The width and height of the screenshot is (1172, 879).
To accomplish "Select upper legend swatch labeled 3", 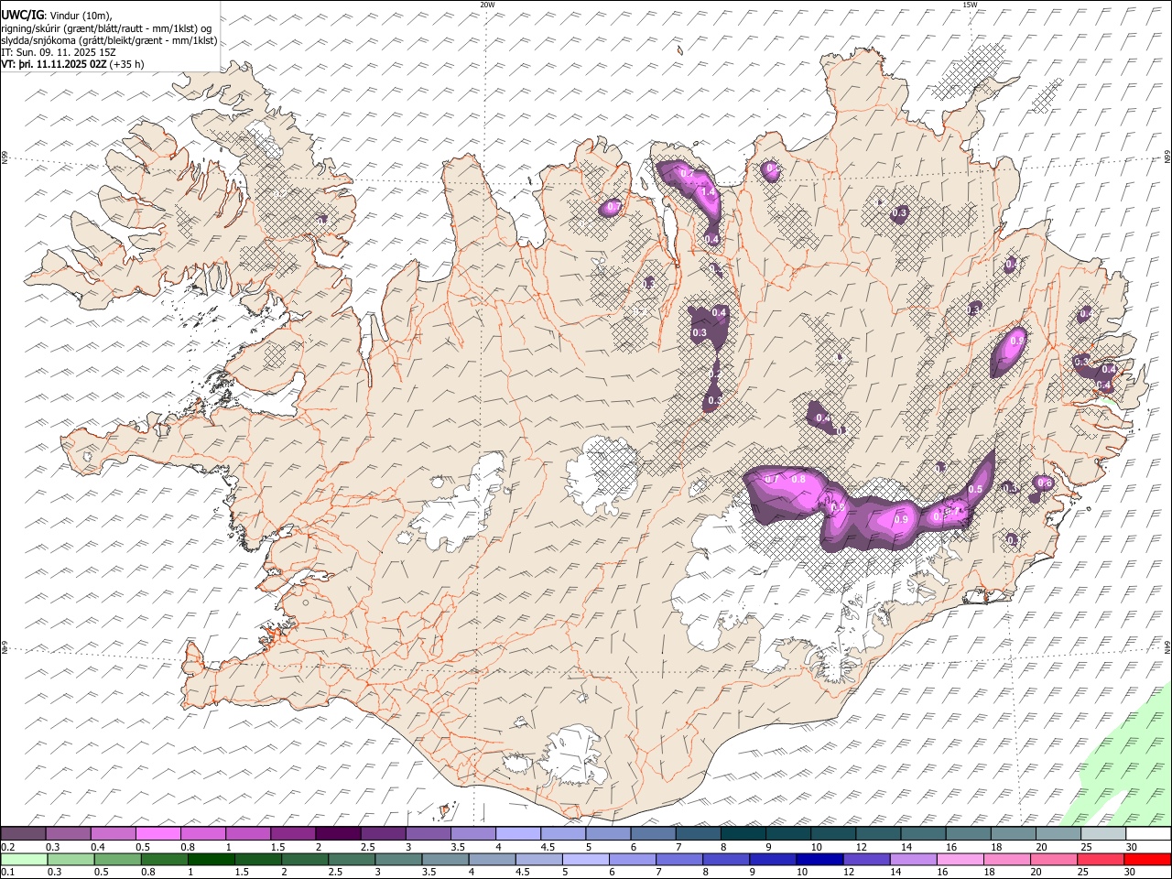I will click(428, 833).
